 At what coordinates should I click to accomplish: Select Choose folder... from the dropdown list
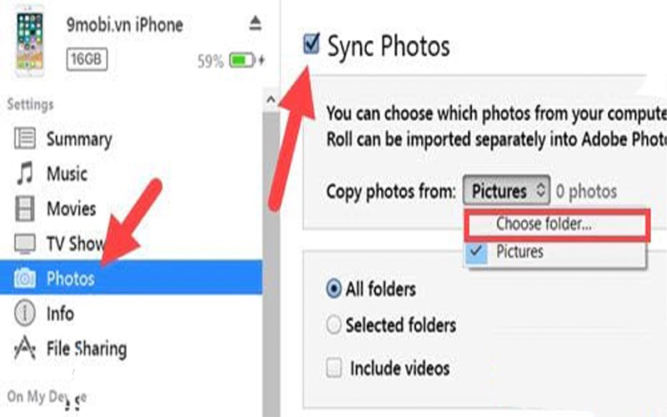click(543, 224)
